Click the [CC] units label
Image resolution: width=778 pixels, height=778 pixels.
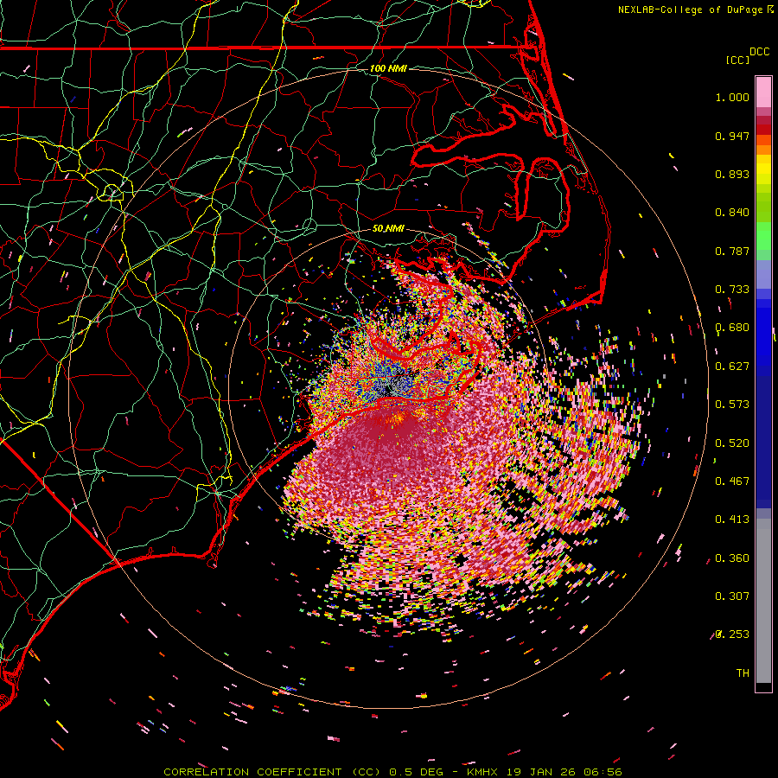(x=737, y=60)
